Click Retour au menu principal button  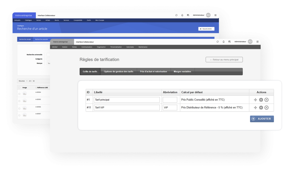pos(224,60)
